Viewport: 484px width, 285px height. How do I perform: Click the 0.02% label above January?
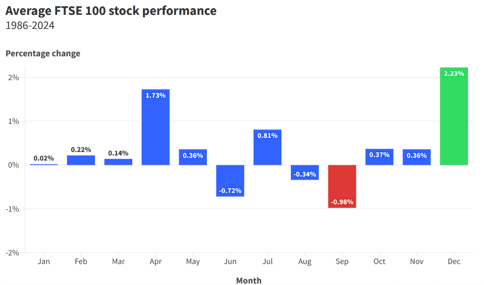(x=44, y=158)
